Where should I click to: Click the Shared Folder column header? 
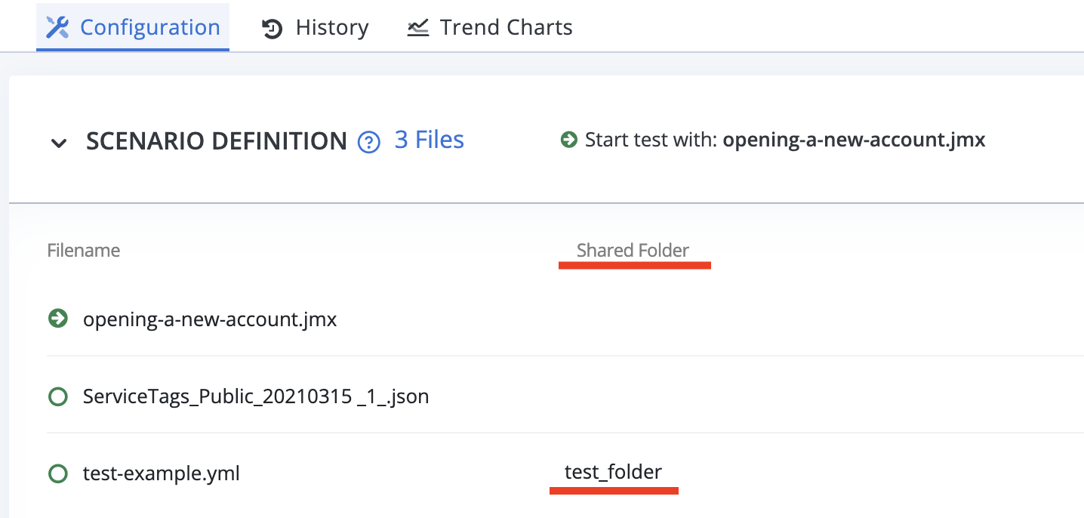[x=633, y=250]
